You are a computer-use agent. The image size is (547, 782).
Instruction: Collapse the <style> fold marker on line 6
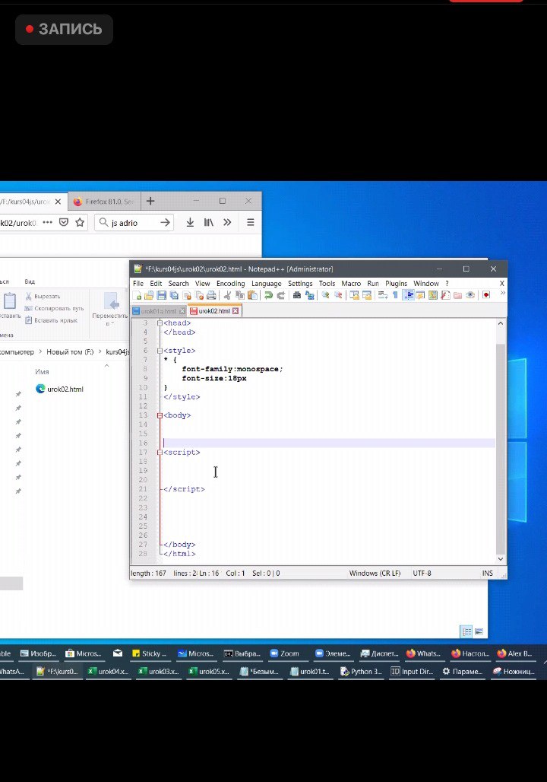[x=160, y=351]
